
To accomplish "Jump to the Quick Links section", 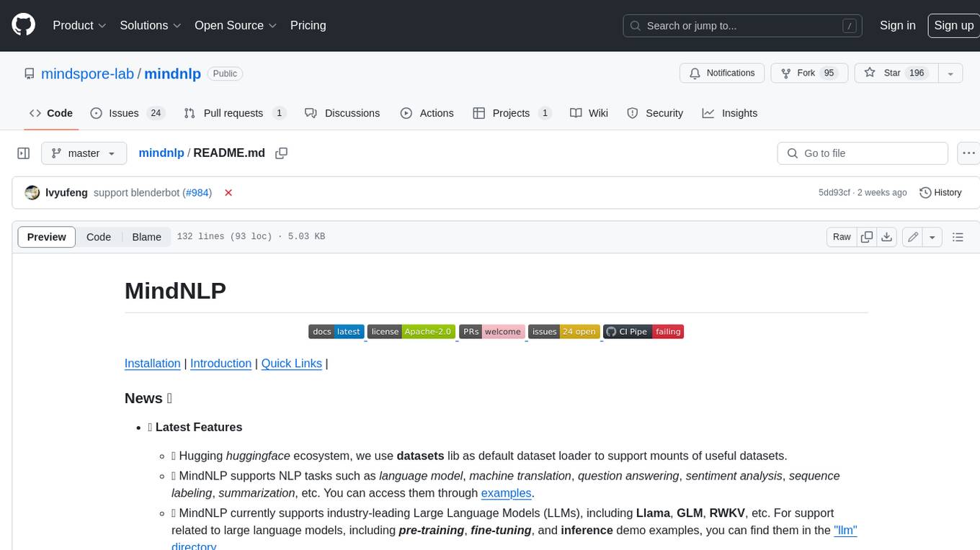I will tap(292, 364).
